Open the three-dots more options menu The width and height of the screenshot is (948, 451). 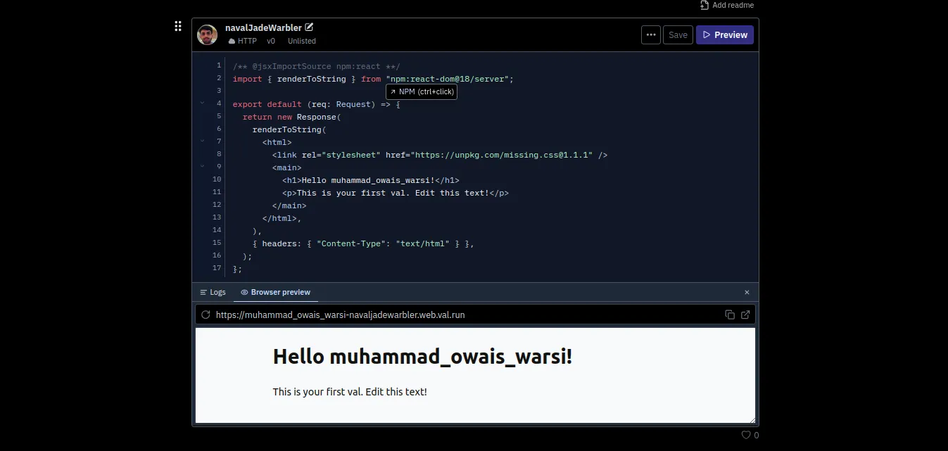click(x=651, y=35)
